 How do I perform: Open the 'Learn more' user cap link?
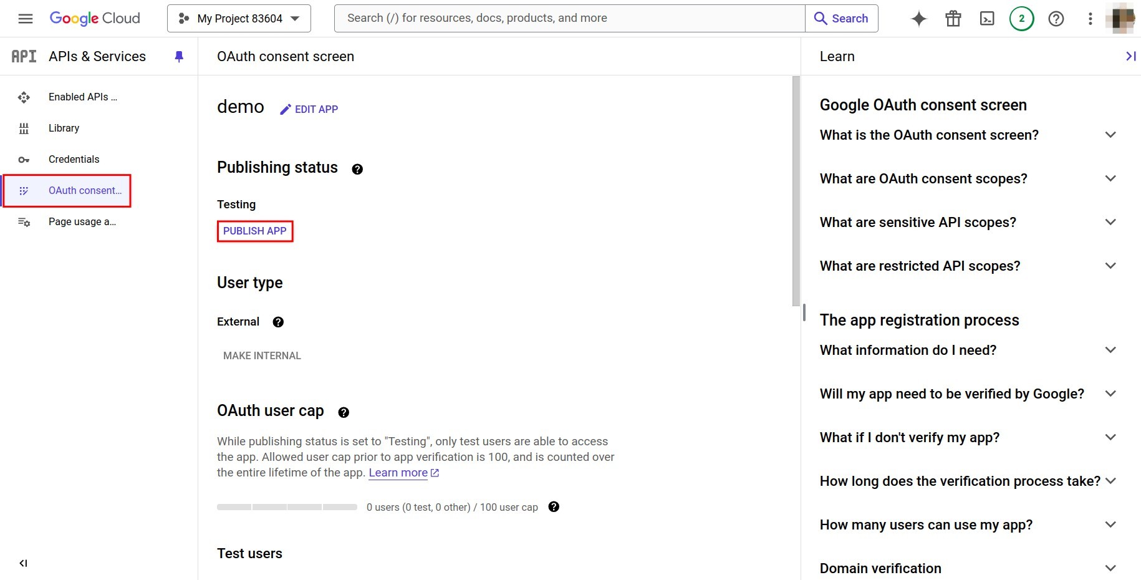399,473
